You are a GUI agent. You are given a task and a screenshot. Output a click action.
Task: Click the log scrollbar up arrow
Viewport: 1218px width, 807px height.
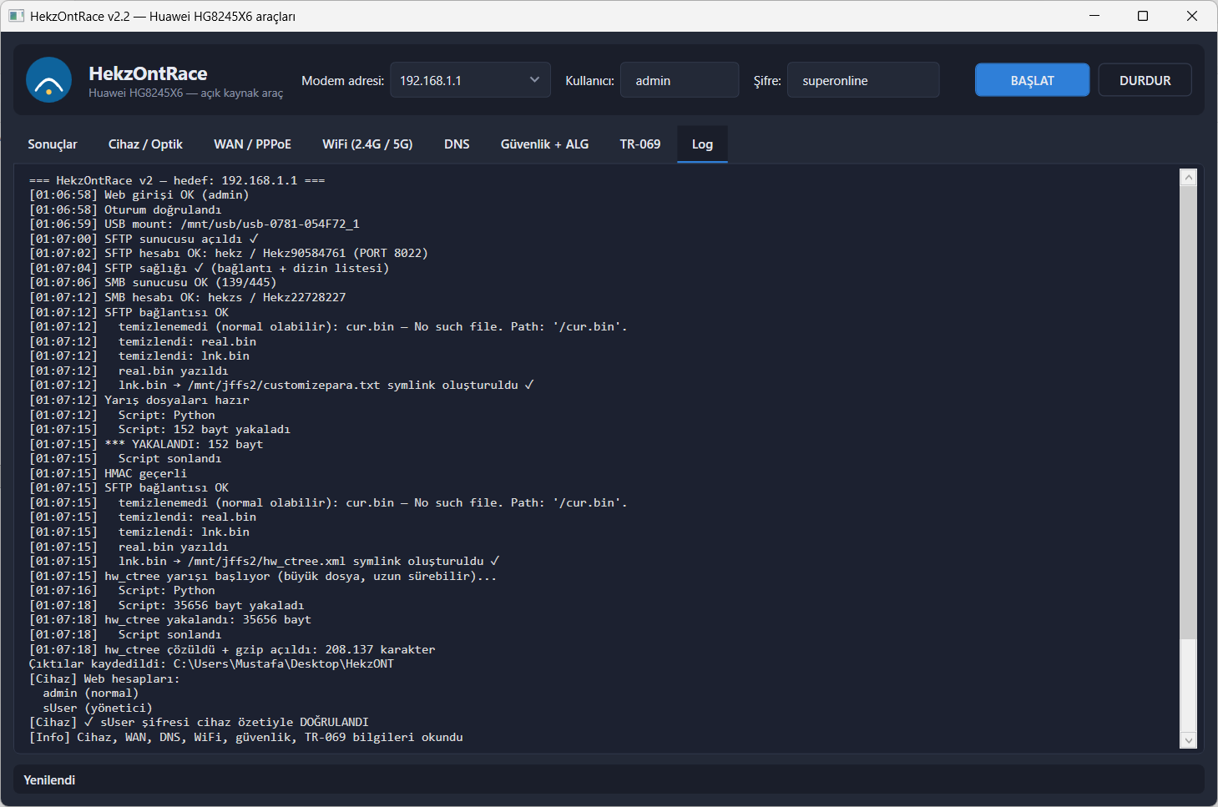(x=1189, y=177)
